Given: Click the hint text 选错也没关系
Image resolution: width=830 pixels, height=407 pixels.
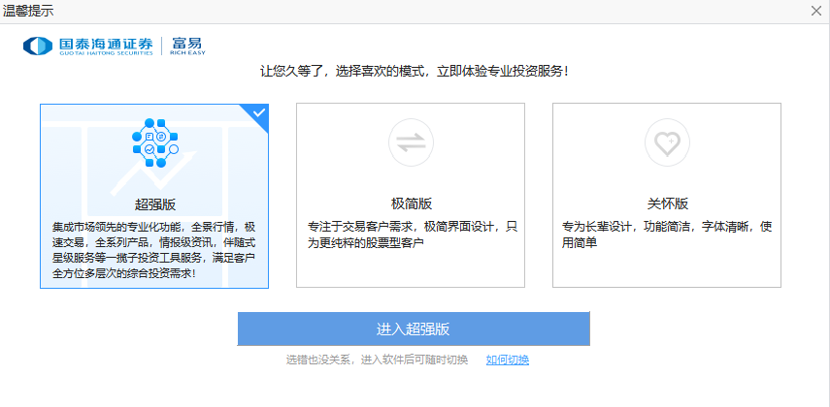Looking at the screenshot, I should (377, 360).
